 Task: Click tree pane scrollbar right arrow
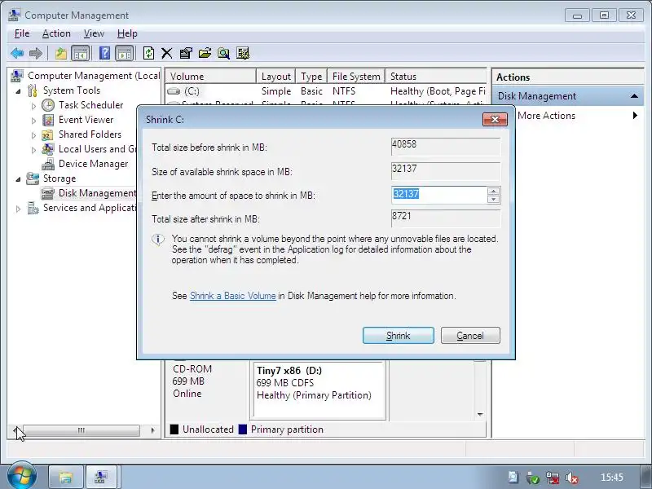click(152, 430)
